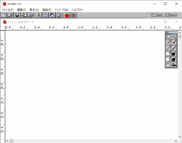Click the coordinate readout (2.2mm, 0.0mm)
This screenshot has height=143, width=182.
(x=164, y=15)
